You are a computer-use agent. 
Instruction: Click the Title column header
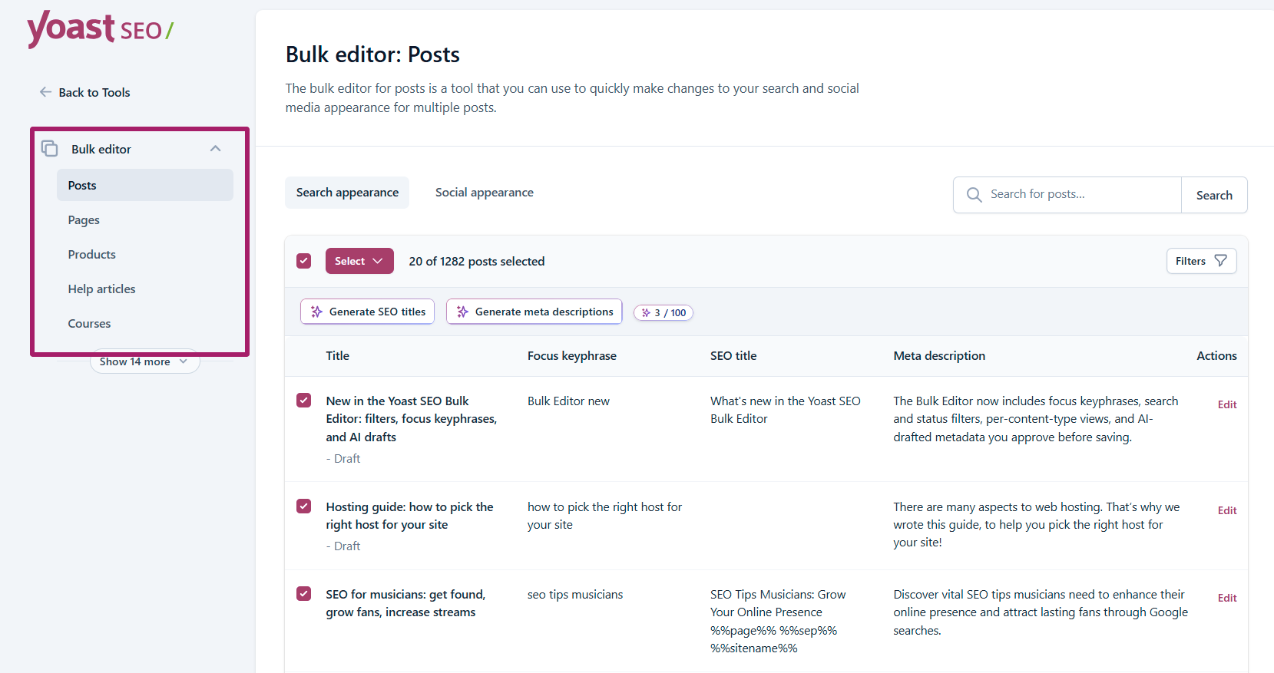click(x=337, y=356)
